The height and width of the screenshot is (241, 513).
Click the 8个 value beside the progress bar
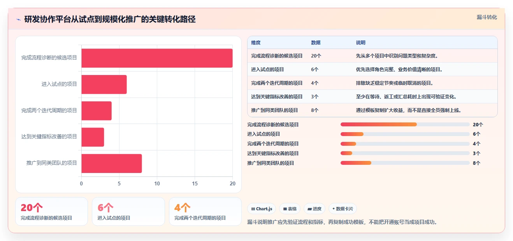[x=477, y=163]
